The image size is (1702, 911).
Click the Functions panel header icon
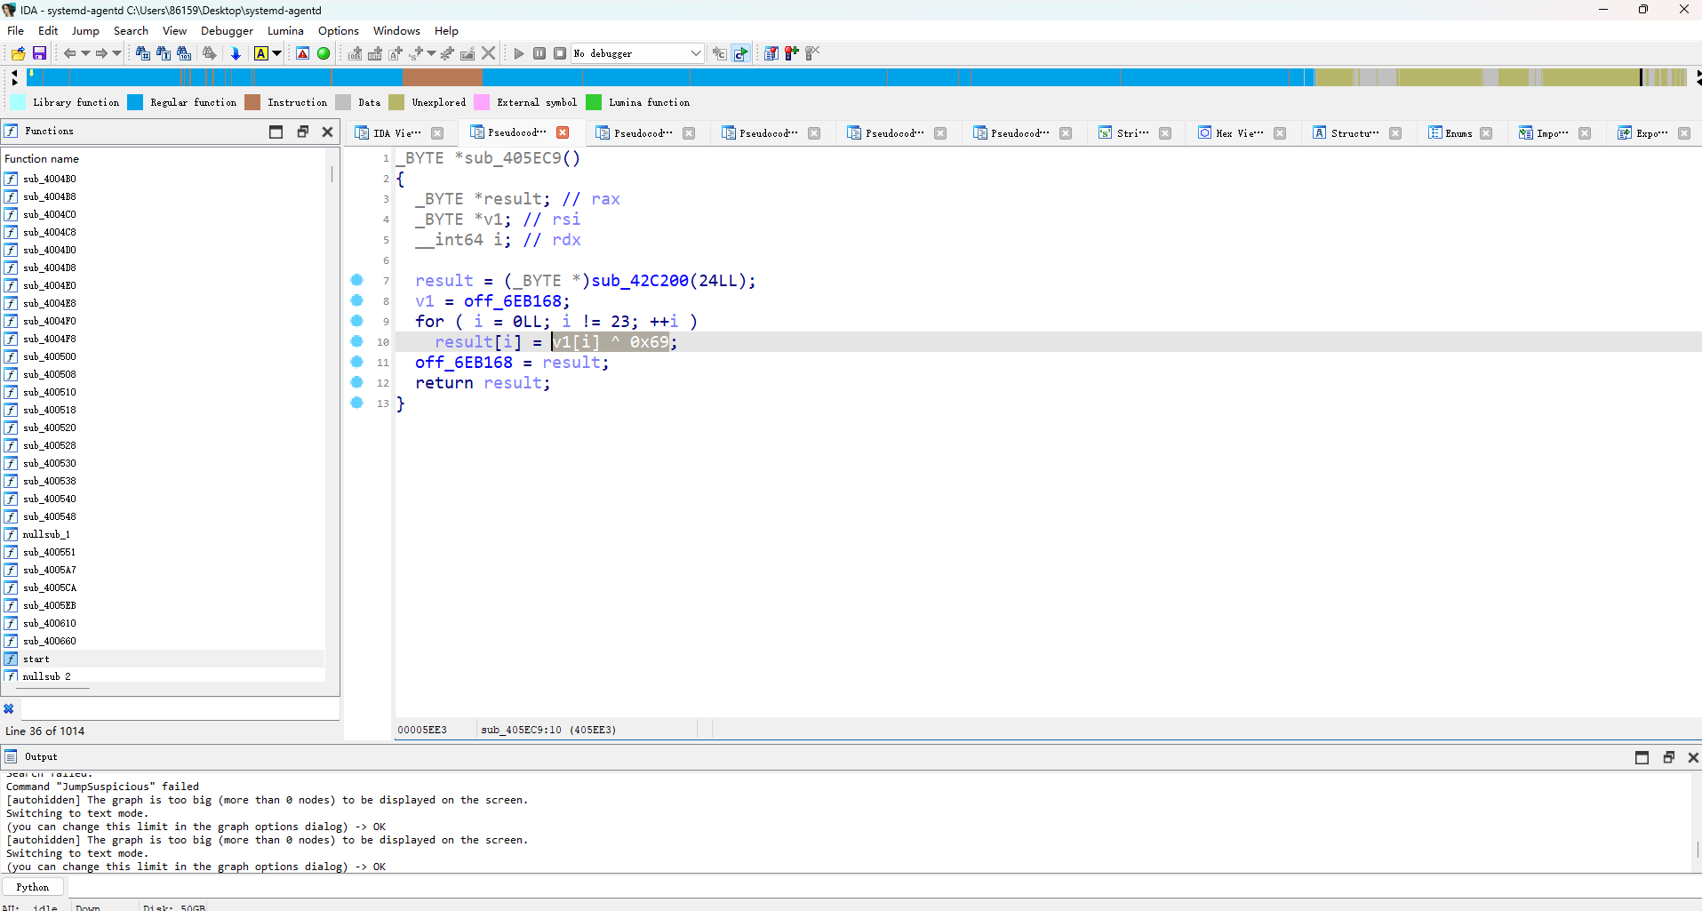coord(11,131)
